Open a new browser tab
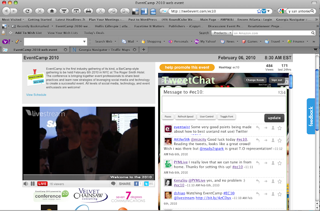Viewport: 320px width, 211px height. pyautogui.click(x=143, y=49)
